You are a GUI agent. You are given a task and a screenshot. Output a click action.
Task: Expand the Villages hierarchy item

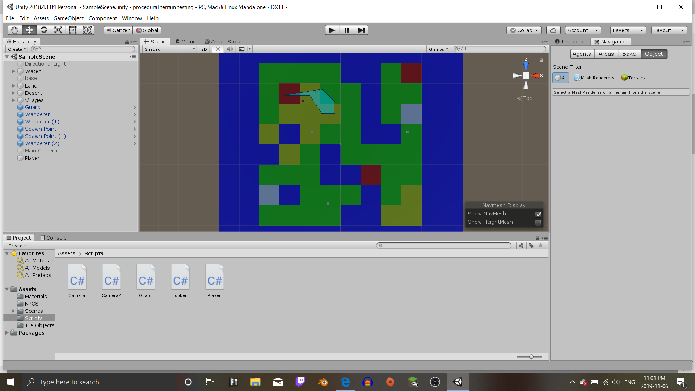tap(13, 100)
